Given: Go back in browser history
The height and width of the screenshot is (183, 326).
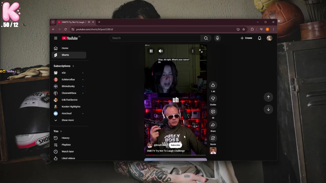Looking at the screenshot, I should (x=53, y=29).
